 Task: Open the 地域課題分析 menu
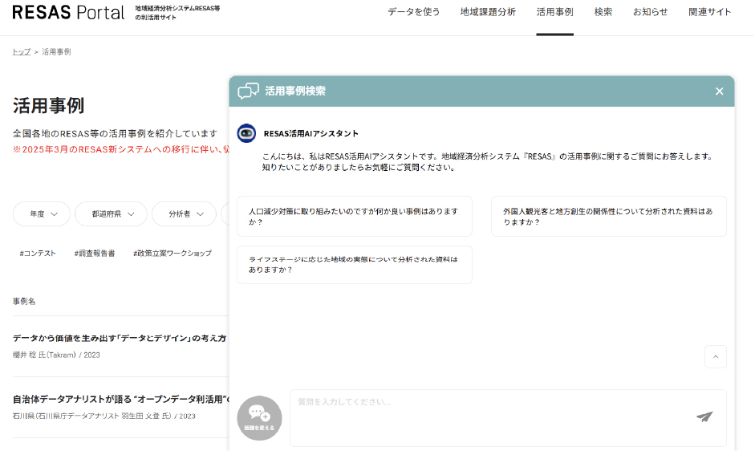pyautogui.click(x=488, y=12)
